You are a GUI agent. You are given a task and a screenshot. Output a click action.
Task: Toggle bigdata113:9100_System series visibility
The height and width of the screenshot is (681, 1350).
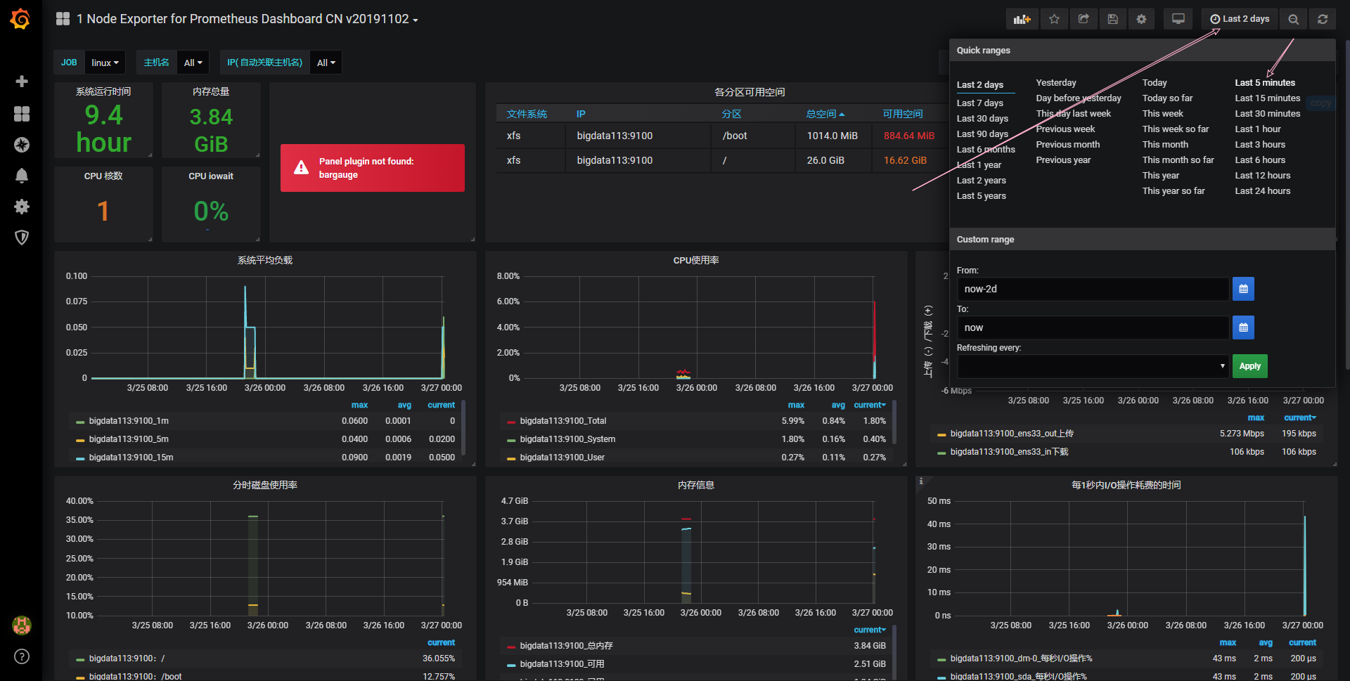tap(567, 439)
